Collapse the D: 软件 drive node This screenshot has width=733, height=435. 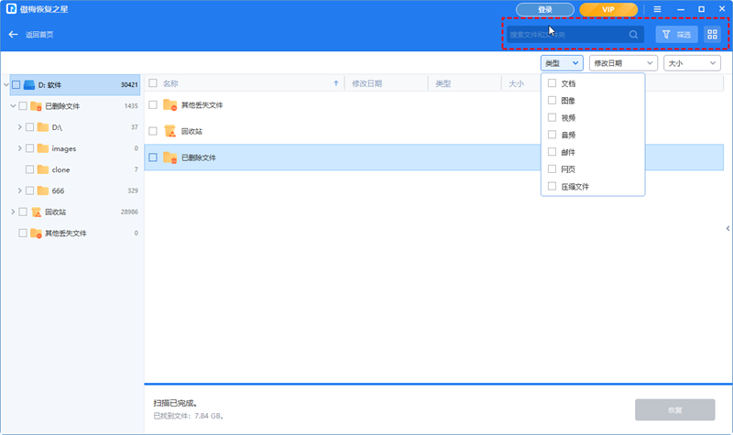[x=6, y=85]
